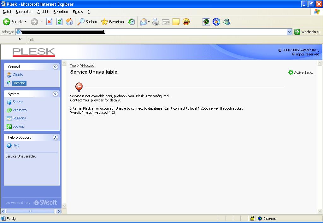This screenshot has width=323, height=223.
Task: Click the blue Help question mark icon
Action: [9, 146]
